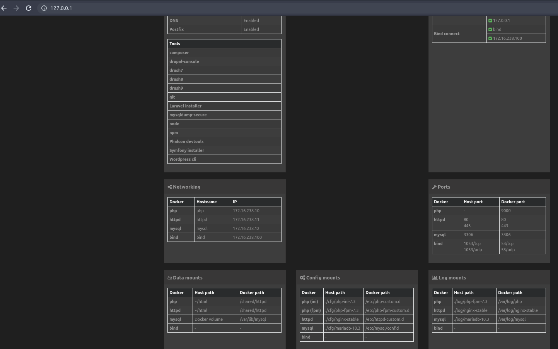Select the /etc/mysql/conf.d path
This screenshot has width=558, height=349.
tap(382, 328)
